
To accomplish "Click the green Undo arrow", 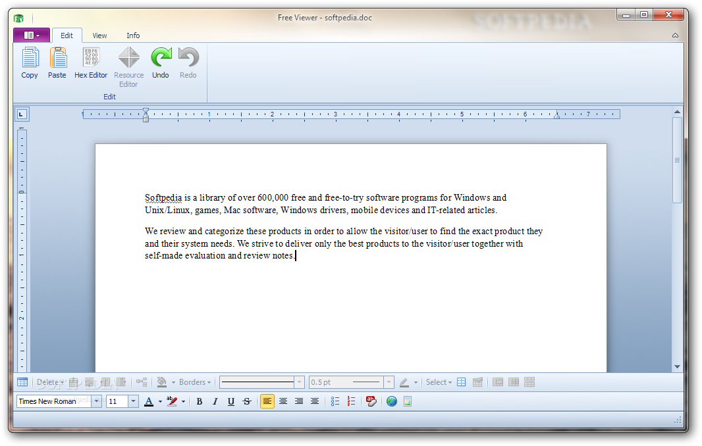I will click(x=161, y=57).
